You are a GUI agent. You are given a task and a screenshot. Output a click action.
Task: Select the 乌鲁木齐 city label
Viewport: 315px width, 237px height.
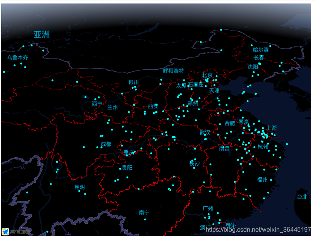click(x=18, y=58)
